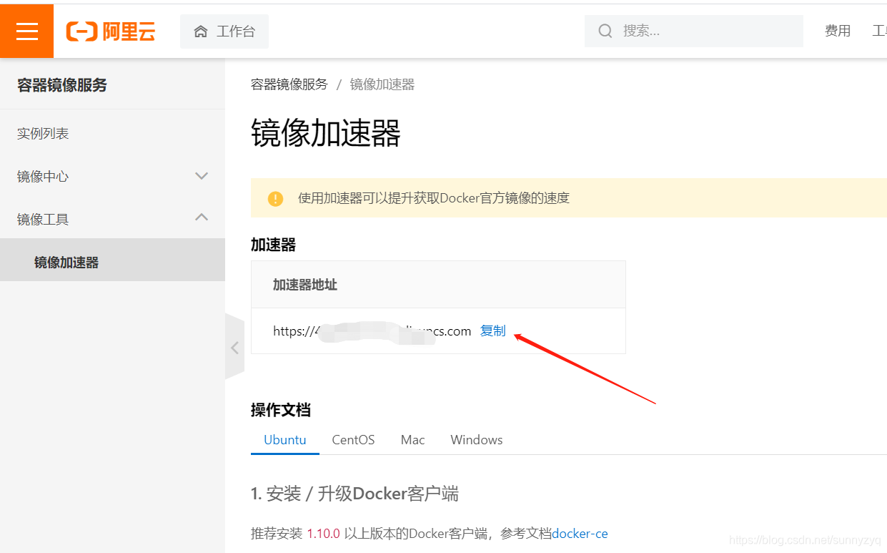Click the 1.10.0 version text
The width and height of the screenshot is (887, 553).
tap(324, 533)
